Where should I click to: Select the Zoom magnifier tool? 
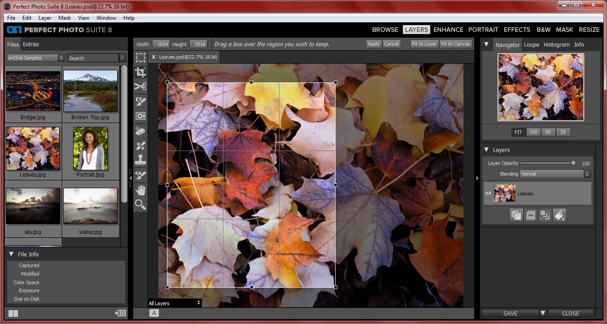[x=141, y=205]
